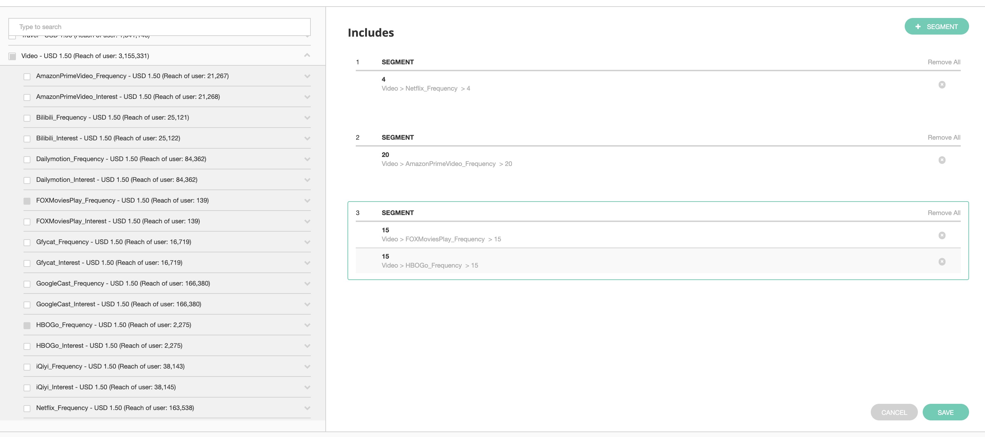The width and height of the screenshot is (985, 437).
Task: Focus the Type to search field
Action: (160, 27)
